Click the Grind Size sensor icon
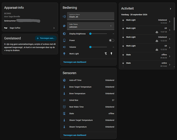 (64, 100)
